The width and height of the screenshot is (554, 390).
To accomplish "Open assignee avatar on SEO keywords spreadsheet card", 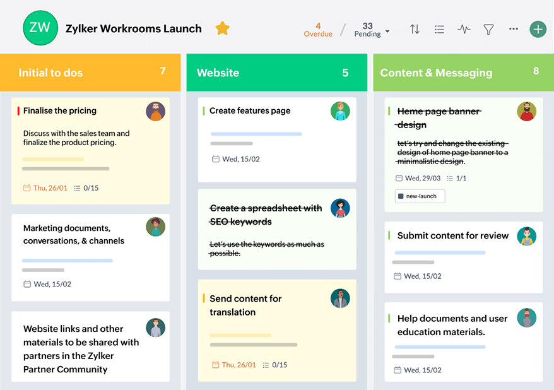I will pos(340,208).
